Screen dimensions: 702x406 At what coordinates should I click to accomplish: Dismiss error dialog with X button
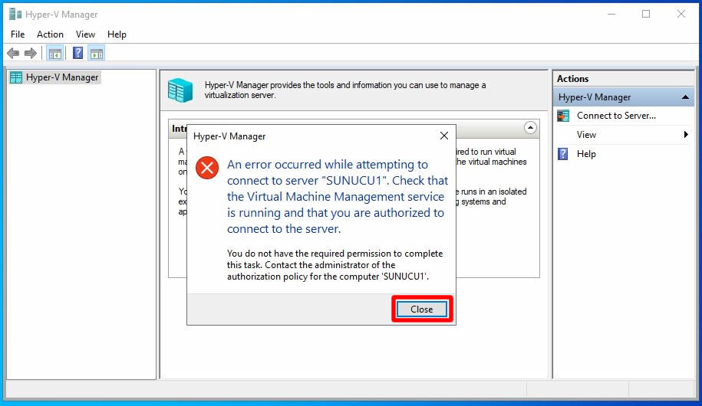443,136
